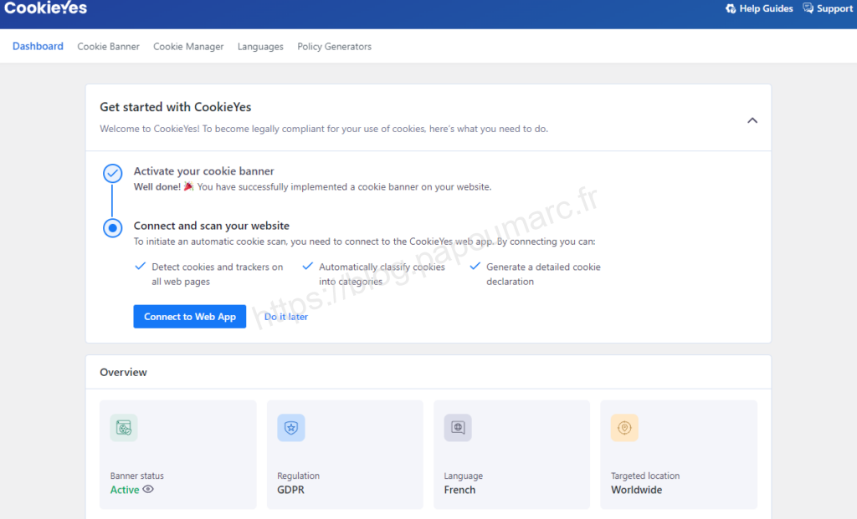Screen dimensions: 857x519
Task: Open the Help Guides link
Action: [766, 8]
